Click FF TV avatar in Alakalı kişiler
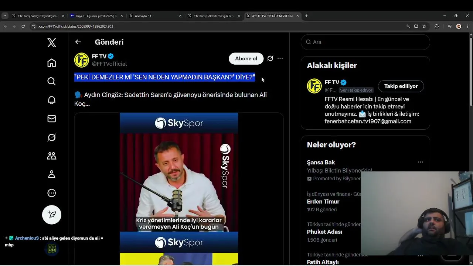Screen dimensions: 473x266 [x=314, y=86]
